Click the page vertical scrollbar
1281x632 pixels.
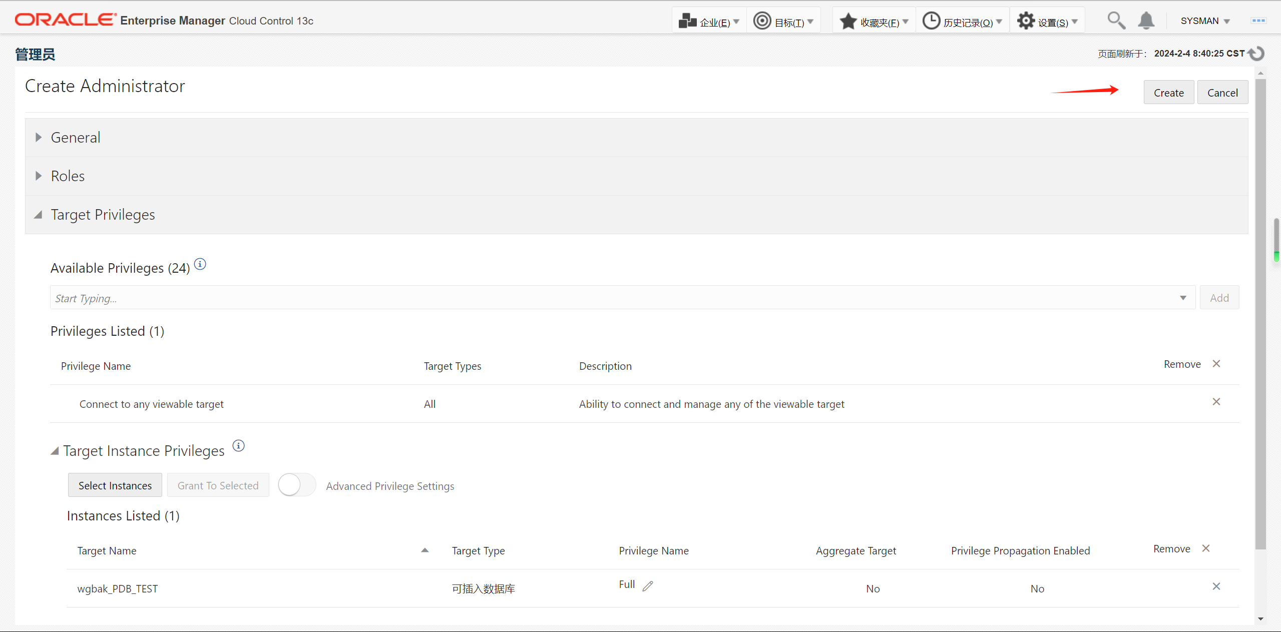tap(1260, 313)
